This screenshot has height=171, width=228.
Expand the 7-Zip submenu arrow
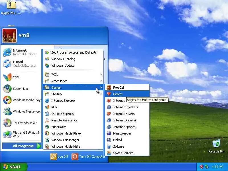101,74
